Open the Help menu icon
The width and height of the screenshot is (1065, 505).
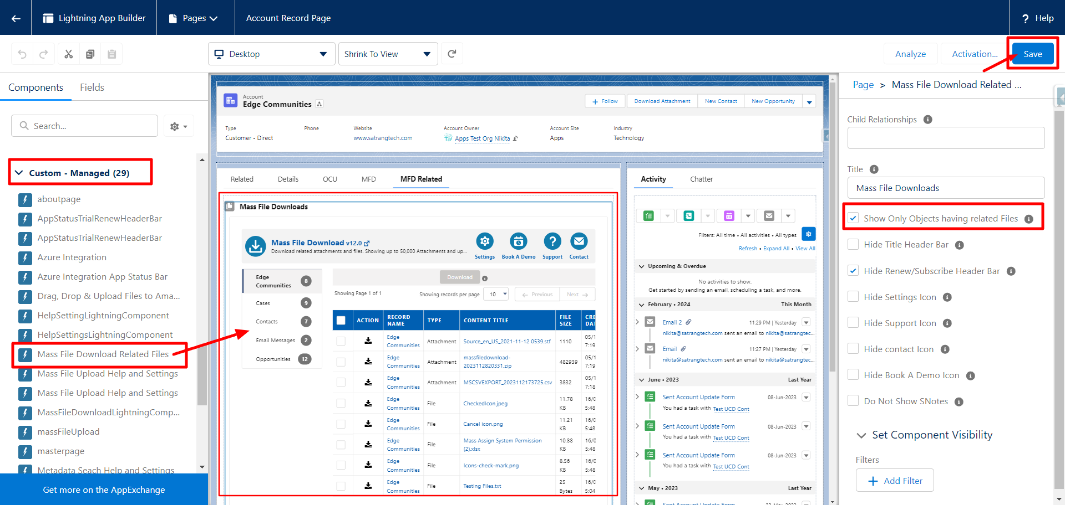coord(1025,18)
